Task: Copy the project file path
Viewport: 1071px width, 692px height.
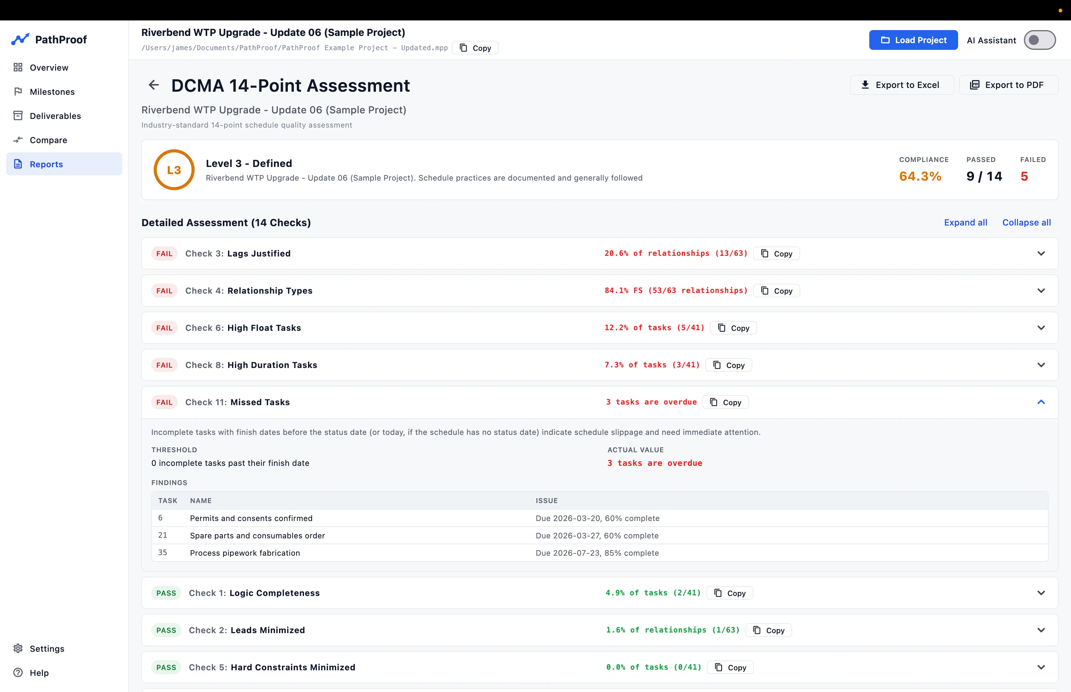Action: pyautogui.click(x=475, y=48)
